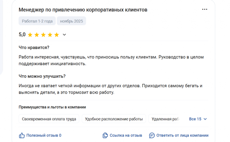Select the 'Удобное расположение работы' benefit tag
Viewport: 230px width, 142px height.
(114, 119)
